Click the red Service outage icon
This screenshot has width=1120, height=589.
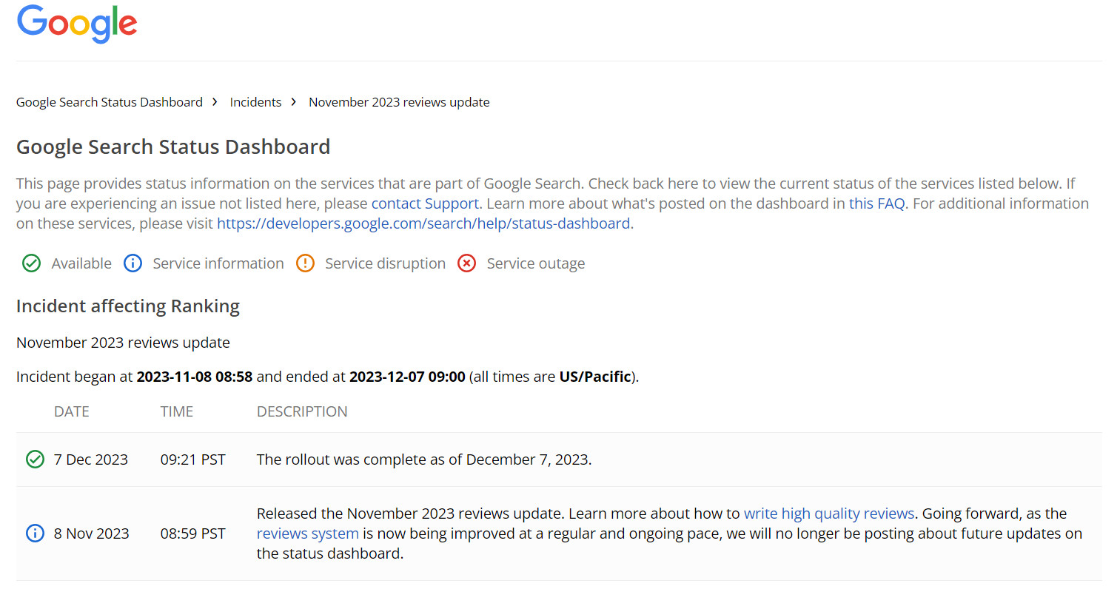point(466,263)
